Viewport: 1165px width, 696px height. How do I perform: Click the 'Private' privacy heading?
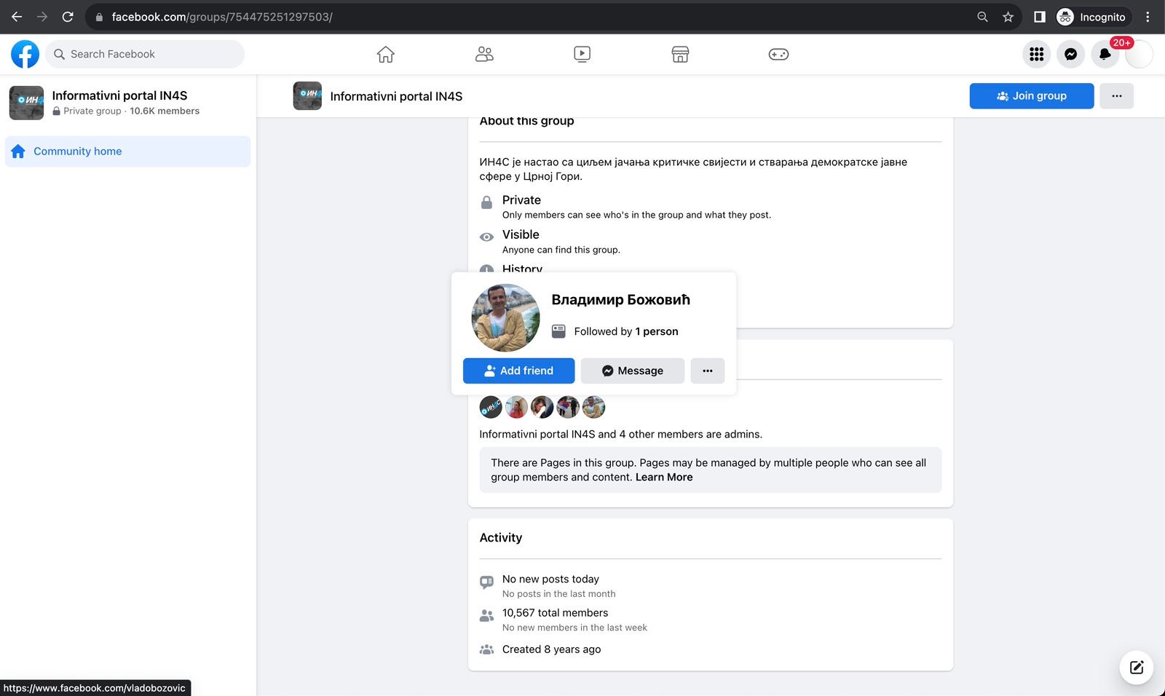pos(521,200)
